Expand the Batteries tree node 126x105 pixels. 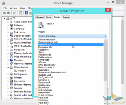8,25
